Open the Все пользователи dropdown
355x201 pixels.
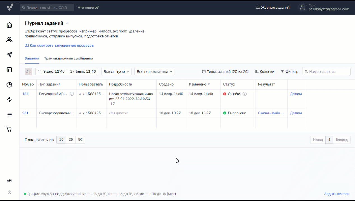(154, 72)
